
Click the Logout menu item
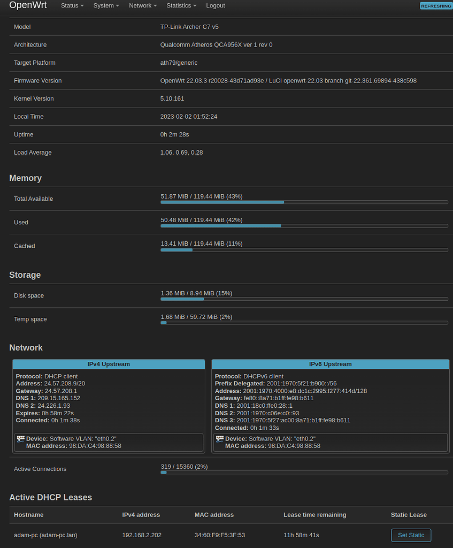click(216, 5)
